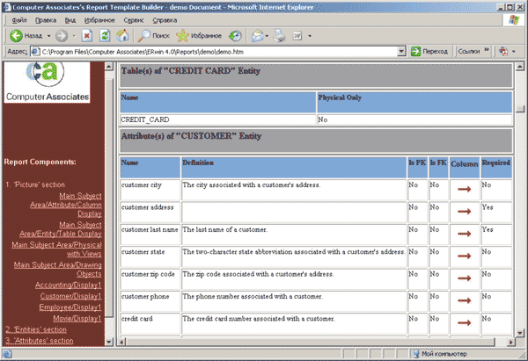This screenshot has height=361, width=528.
Task: Open the Избранное menu in menu bar
Action: [99, 20]
